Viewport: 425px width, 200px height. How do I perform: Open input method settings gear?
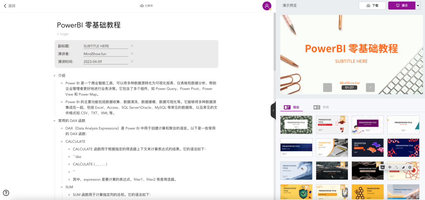pos(410,167)
